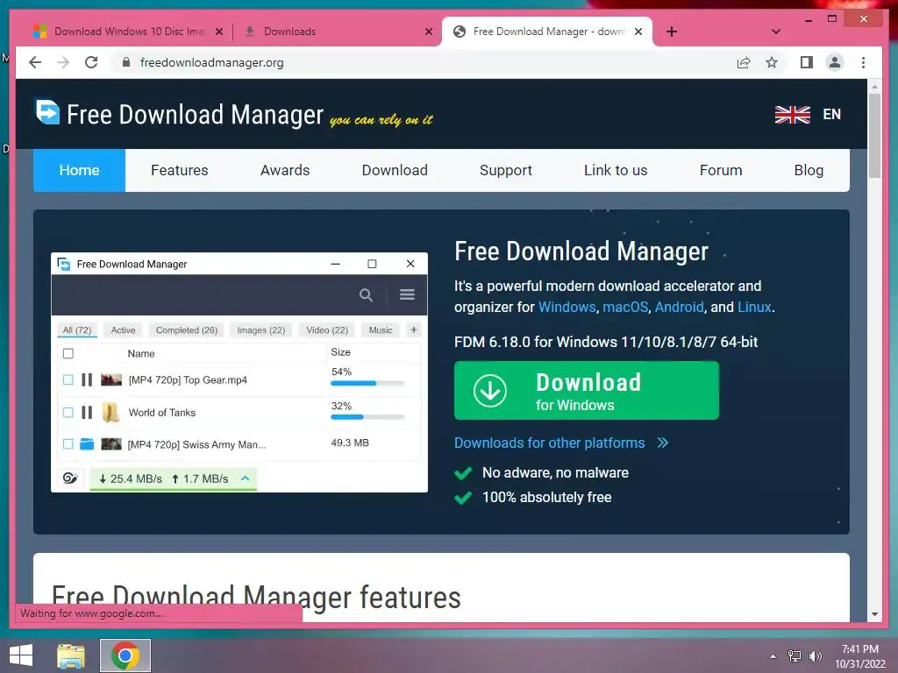Screen dimensions: 898x673
Task: Click the World of Tanks folder thumbnail
Action: tap(110, 412)
